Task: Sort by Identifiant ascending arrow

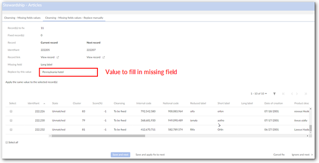Action: click(44, 103)
